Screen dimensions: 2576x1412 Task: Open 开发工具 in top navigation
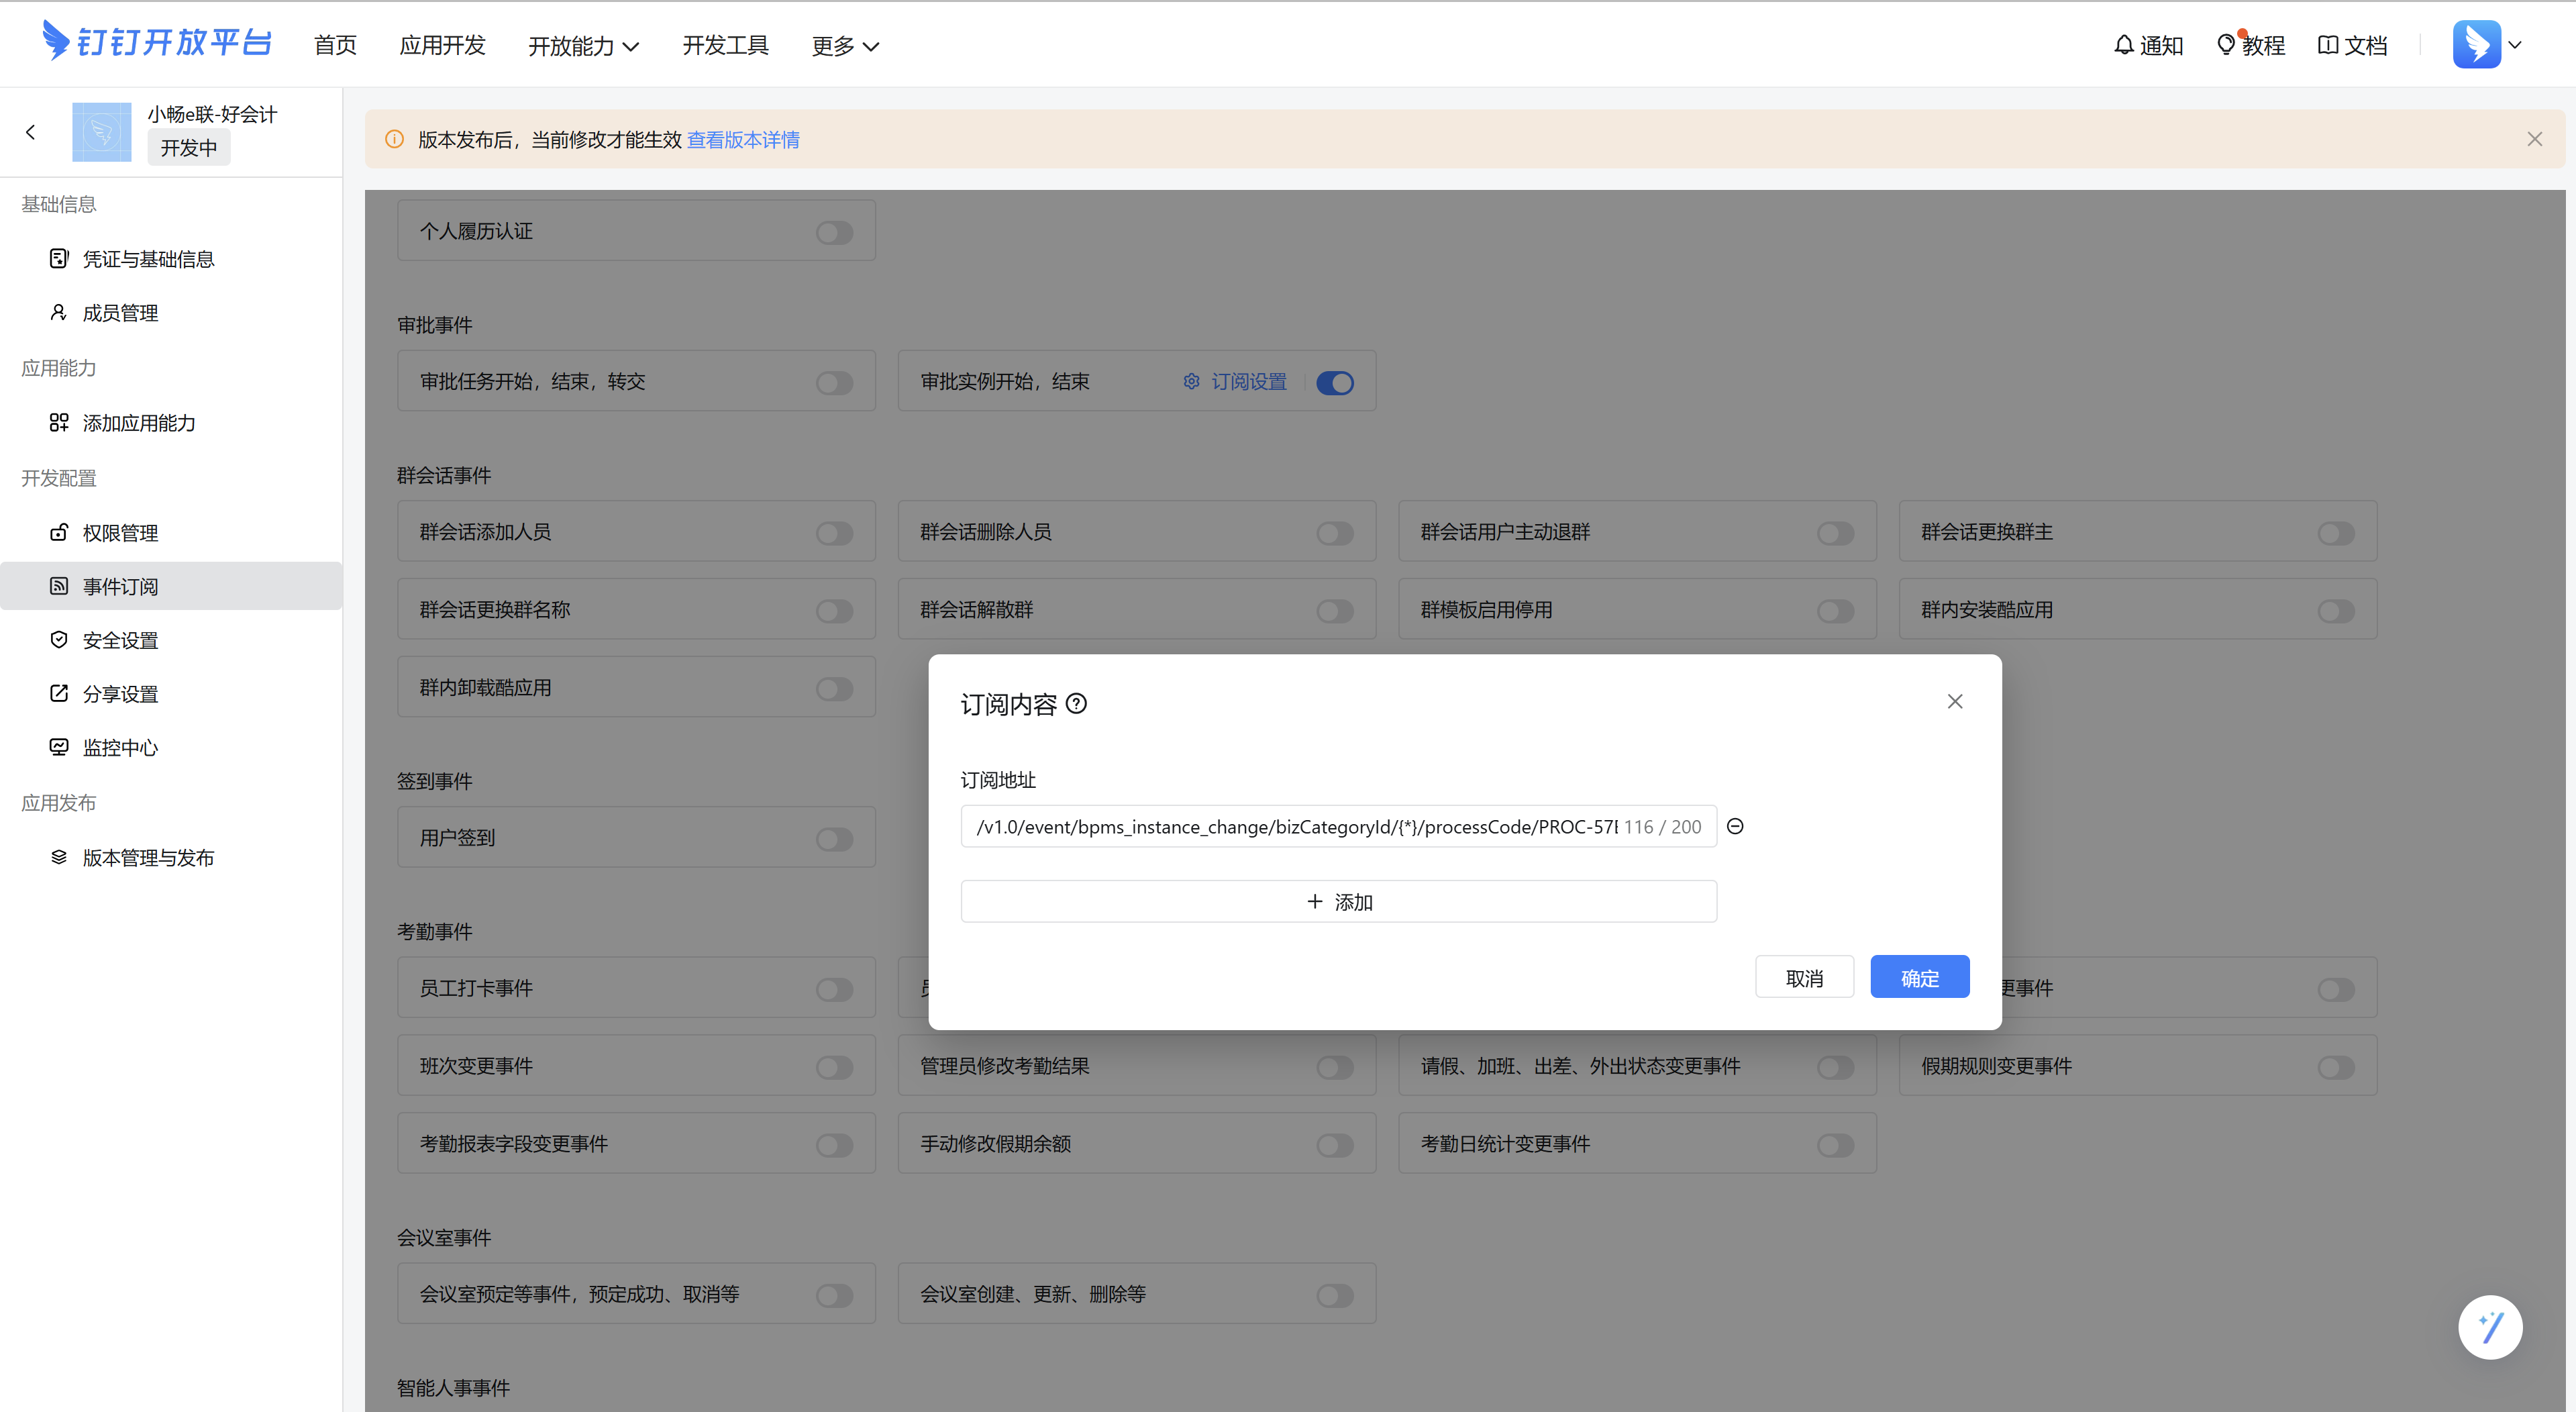pos(725,45)
